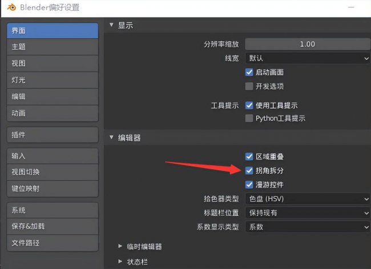
Task: Open the 标题栏位置 dropdown 保持现有
Action: (x=308, y=213)
